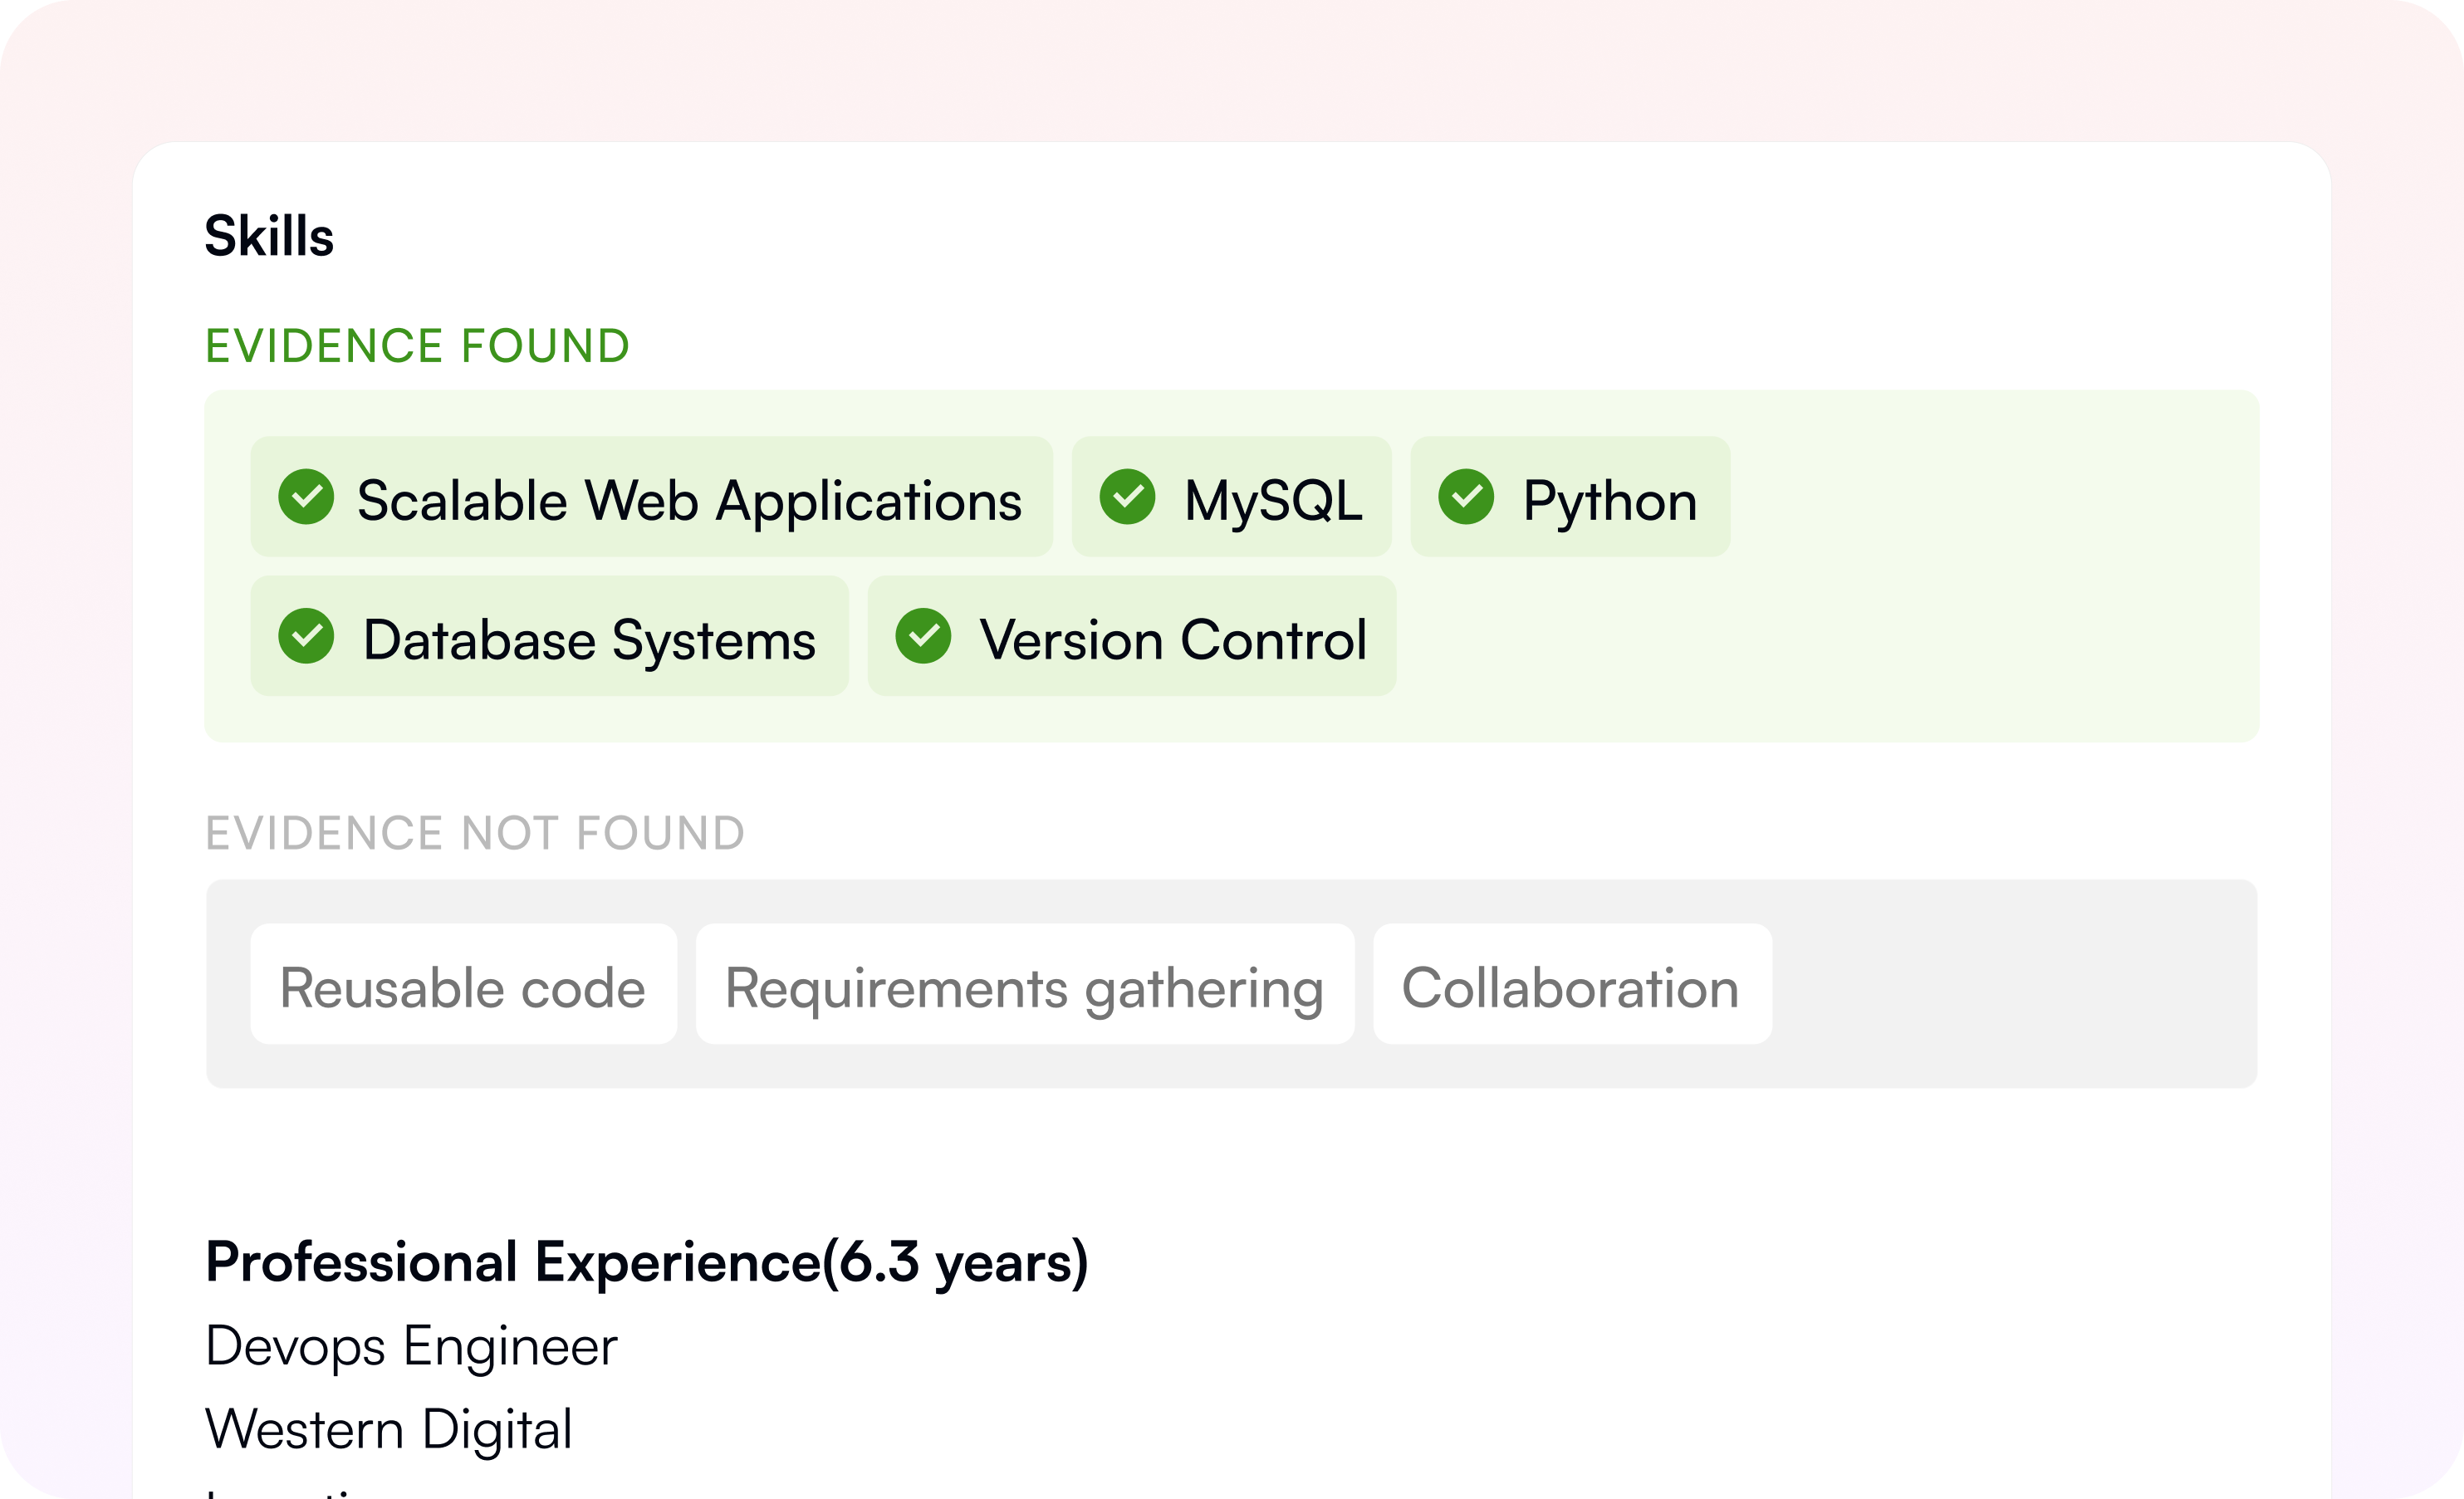
Task: Click the Reusable code chip
Action: click(x=463, y=987)
